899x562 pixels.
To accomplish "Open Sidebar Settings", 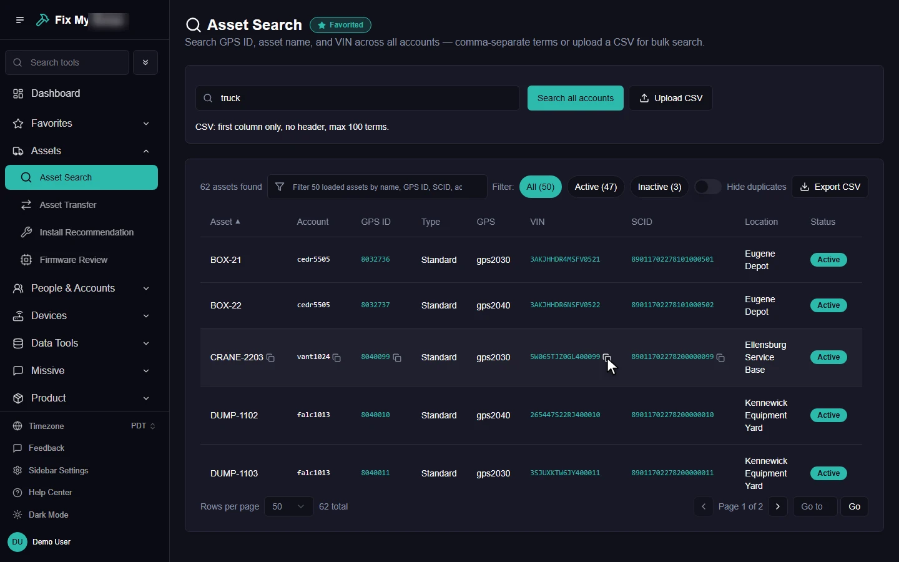I will pos(51,471).
